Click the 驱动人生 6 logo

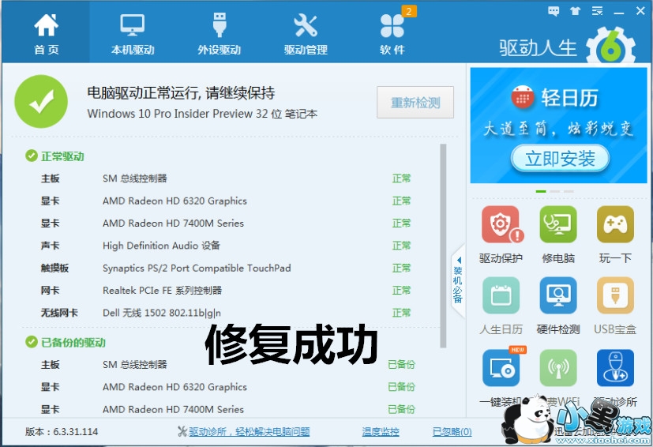tap(567, 47)
